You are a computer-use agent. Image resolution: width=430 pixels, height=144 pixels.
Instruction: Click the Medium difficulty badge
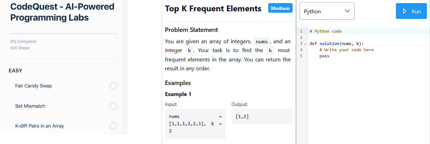click(x=280, y=8)
